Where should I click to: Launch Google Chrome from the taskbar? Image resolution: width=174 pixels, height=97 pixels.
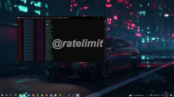click(x=42, y=95)
